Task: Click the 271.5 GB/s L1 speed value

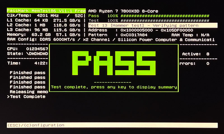Action: point(67,20)
